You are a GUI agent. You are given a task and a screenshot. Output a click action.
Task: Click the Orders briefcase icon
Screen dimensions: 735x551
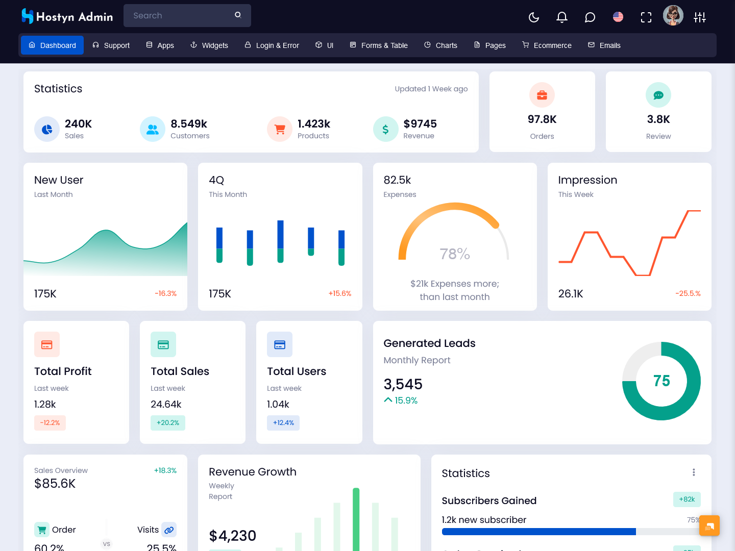pyautogui.click(x=542, y=95)
